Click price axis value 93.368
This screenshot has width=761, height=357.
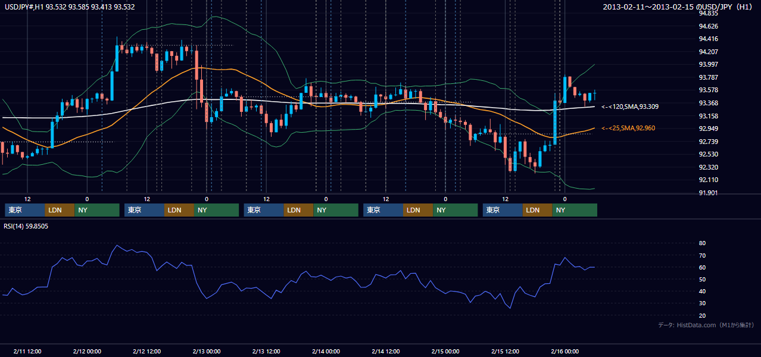click(x=708, y=103)
